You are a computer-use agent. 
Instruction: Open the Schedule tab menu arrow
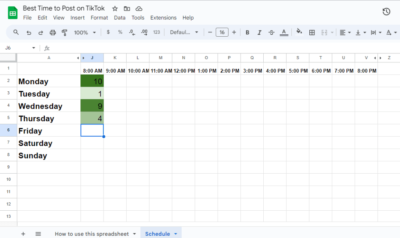coord(175,234)
